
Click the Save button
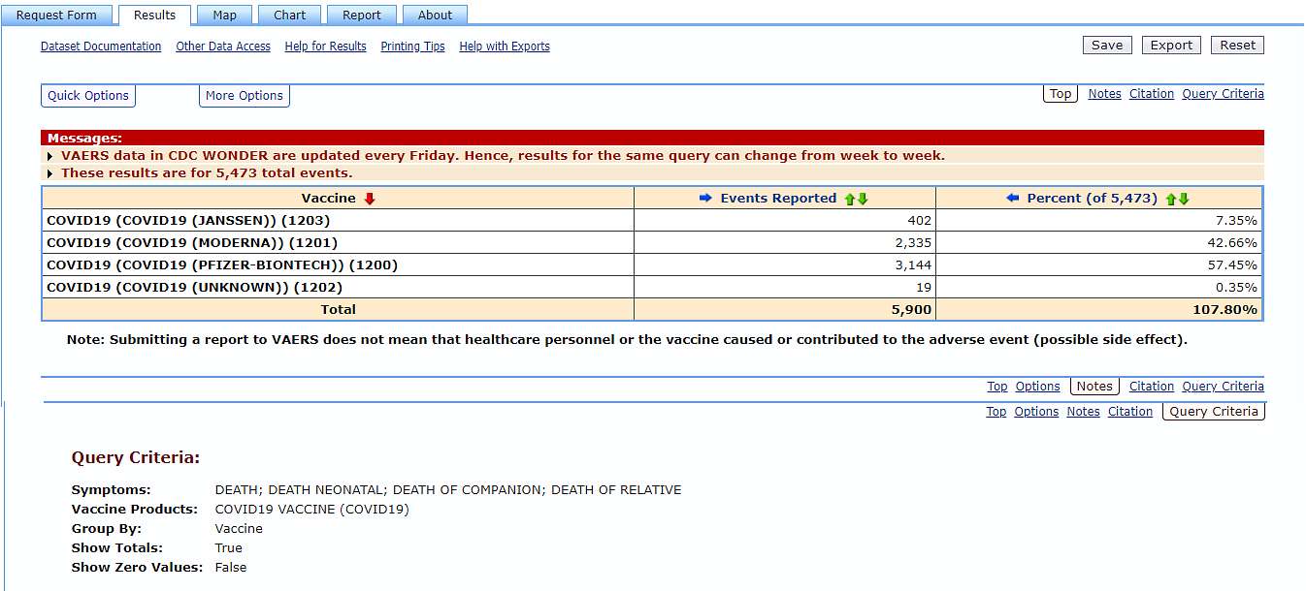(1107, 46)
